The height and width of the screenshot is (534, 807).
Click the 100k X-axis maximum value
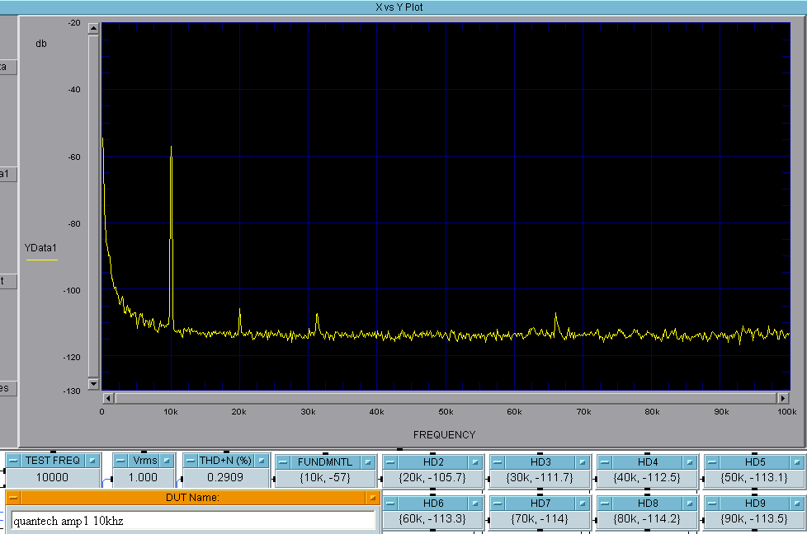(x=787, y=412)
